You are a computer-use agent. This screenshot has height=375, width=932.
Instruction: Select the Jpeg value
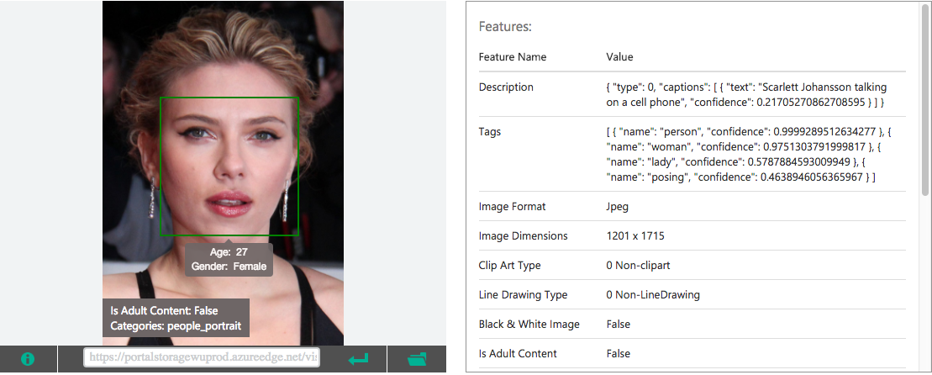pyautogui.click(x=617, y=207)
